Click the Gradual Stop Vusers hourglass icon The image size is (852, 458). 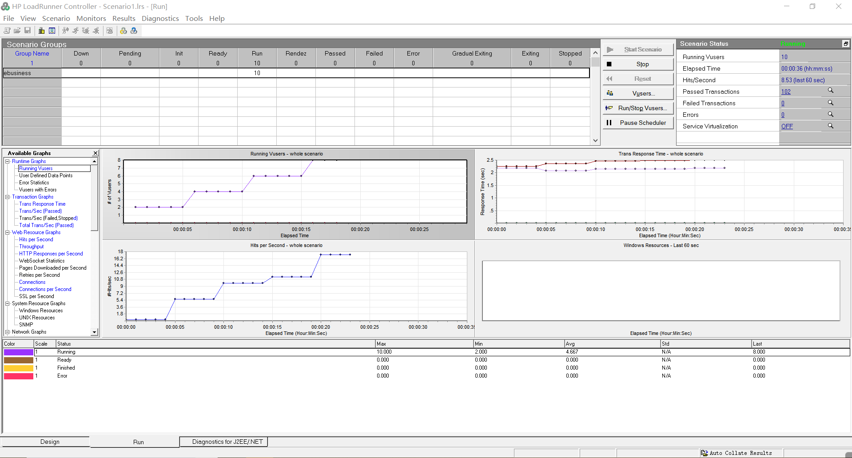point(86,31)
